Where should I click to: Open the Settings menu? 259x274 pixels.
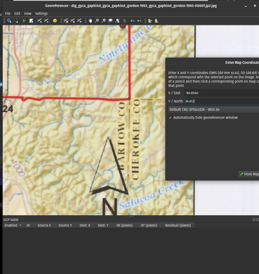coord(41,13)
